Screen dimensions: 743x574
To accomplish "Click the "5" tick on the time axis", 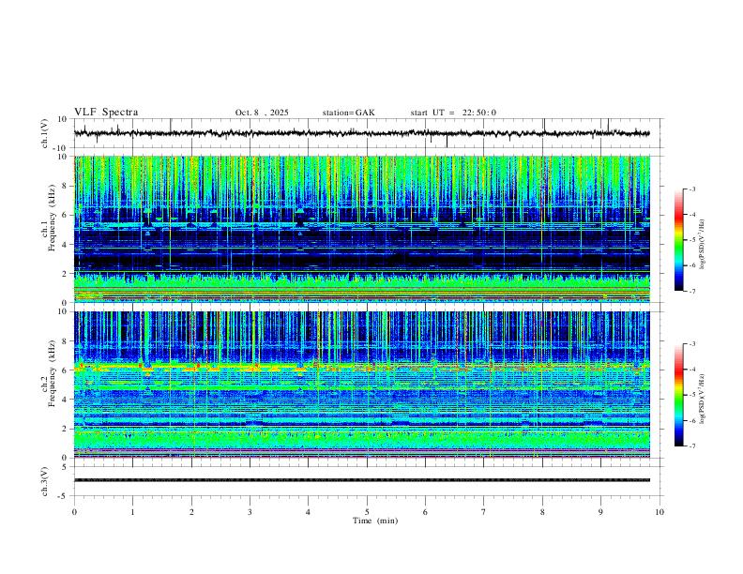I will tap(367, 512).
